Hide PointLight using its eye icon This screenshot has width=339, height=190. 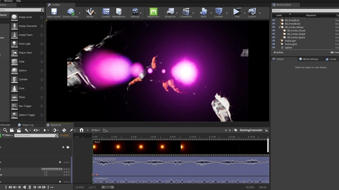(x=274, y=41)
